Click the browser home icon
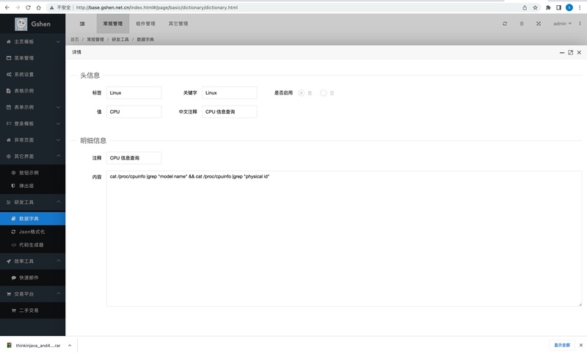The width and height of the screenshot is (587, 353). tap(39, 7)
